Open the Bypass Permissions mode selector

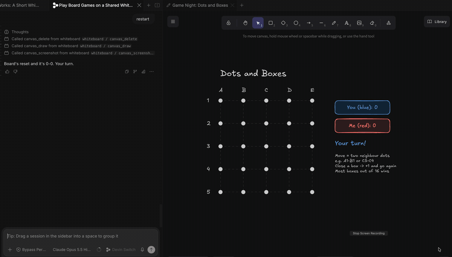(x=31, y=249)
